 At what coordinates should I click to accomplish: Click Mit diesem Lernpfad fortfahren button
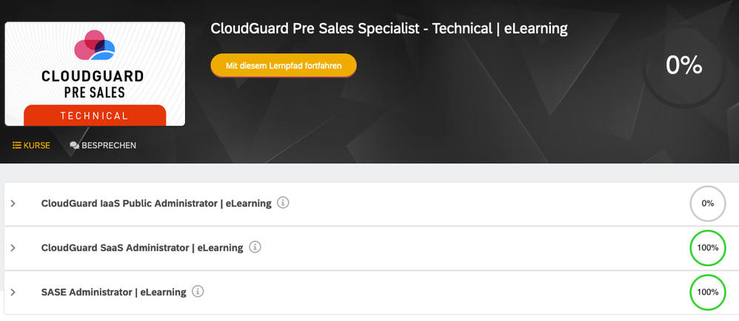tap(284, 65)
